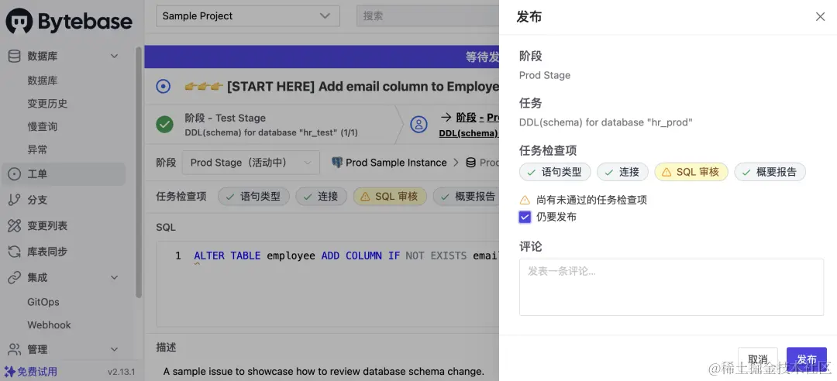Click the Bytebase logo
This screenshot has width=837, height=381.
pos(69,22)
